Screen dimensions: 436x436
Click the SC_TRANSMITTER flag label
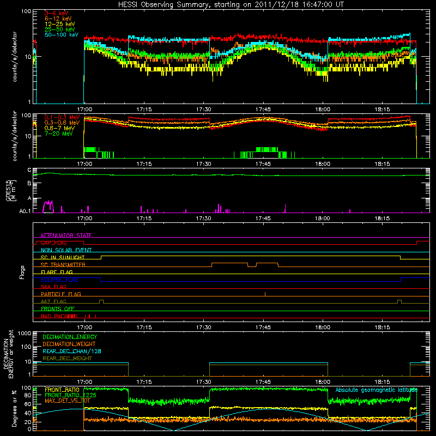(63, 265)
